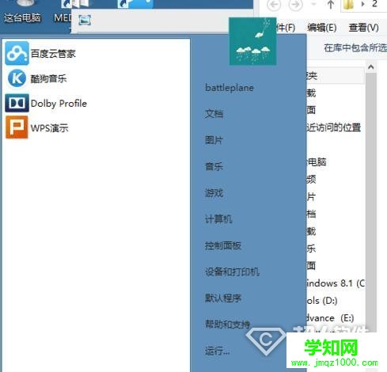Open 音乐 in the start menu
Image resolution: width=387 pixels, height=372 pixels.
point(214,166)
